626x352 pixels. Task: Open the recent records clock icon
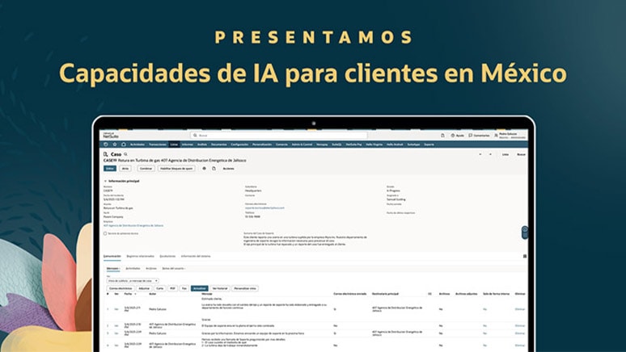coord(106,145)
